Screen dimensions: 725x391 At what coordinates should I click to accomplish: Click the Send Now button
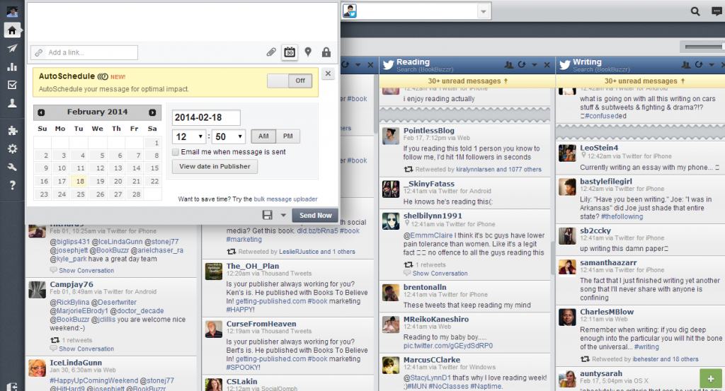click(x=315, y=215)
